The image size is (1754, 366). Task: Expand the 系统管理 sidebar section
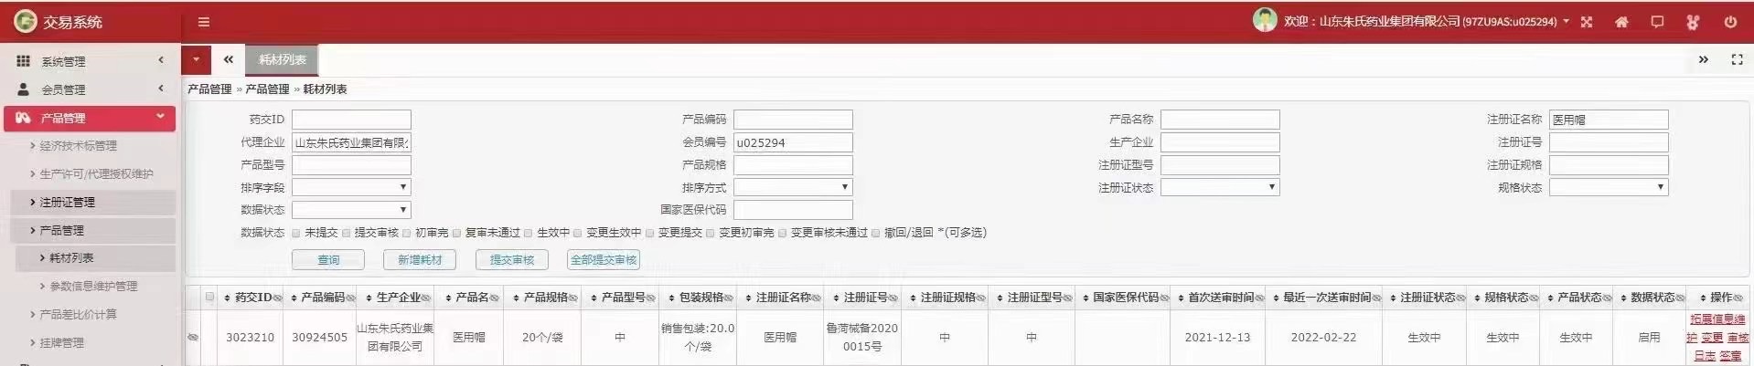[89, 61]
